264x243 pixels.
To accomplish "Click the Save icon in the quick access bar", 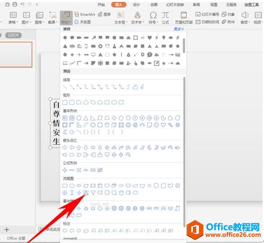I will coord(8,4).
